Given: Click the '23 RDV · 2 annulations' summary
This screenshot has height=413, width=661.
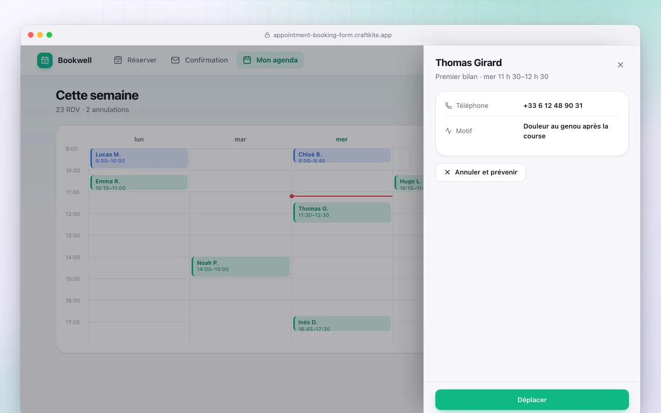Looking at the screenshot, I should pyautogui.click(x=92, y=109).
